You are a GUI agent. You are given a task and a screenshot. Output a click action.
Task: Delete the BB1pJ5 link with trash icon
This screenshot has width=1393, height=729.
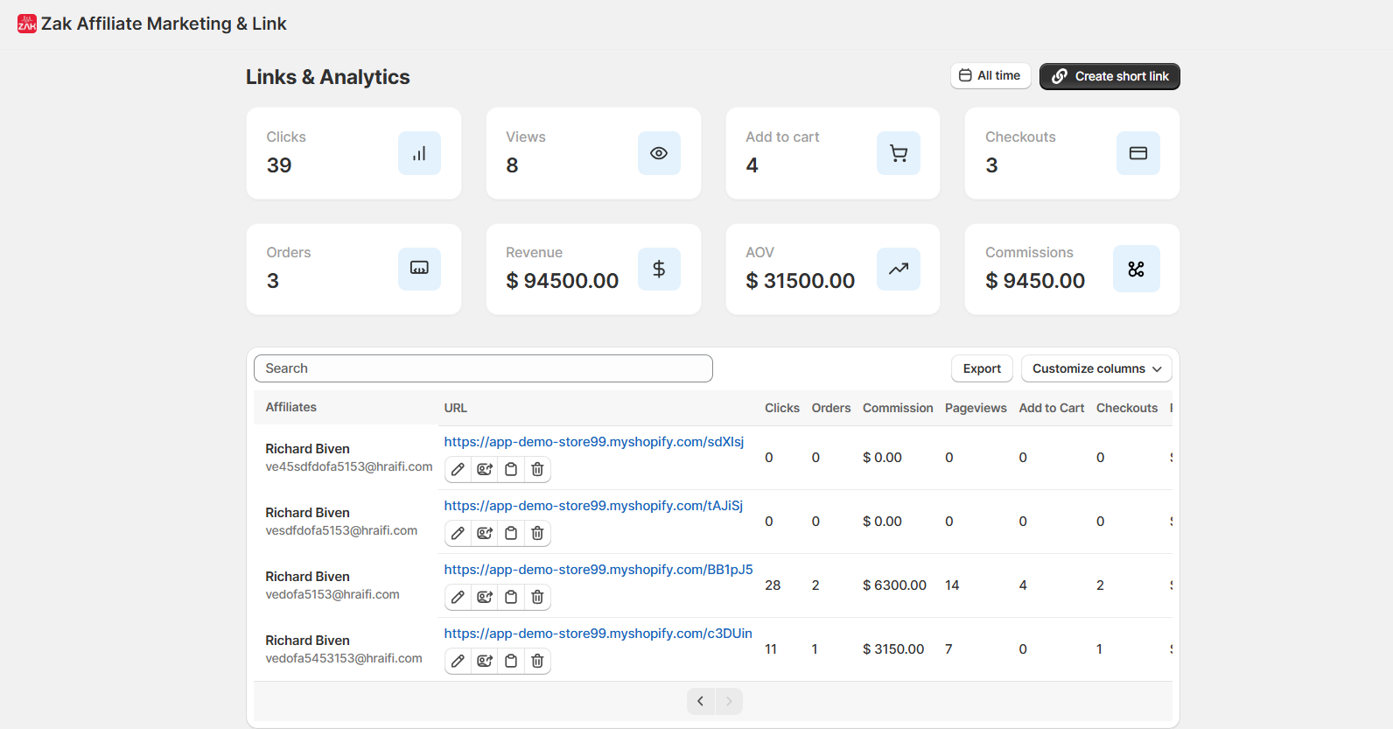[537, 597]
